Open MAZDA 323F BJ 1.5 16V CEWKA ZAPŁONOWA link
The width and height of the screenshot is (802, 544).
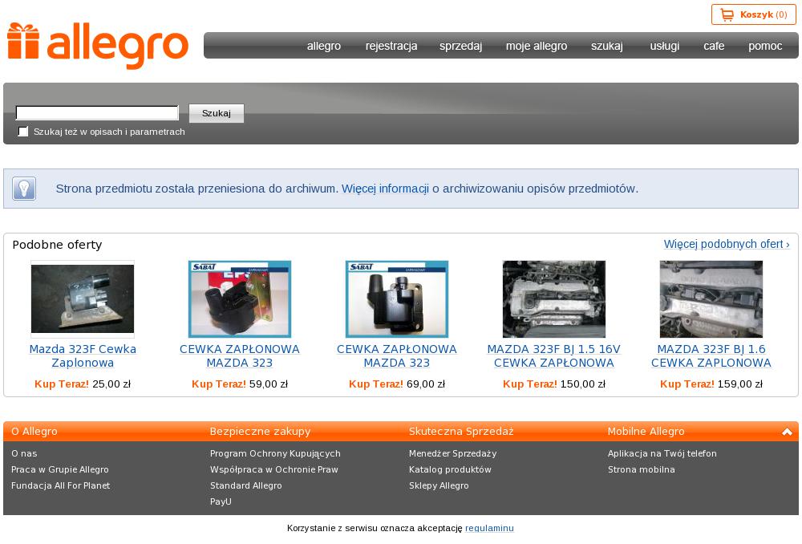click(554, 355)
